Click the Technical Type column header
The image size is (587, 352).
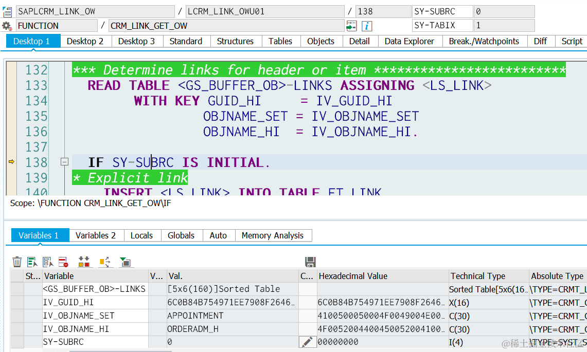(489, 276)
